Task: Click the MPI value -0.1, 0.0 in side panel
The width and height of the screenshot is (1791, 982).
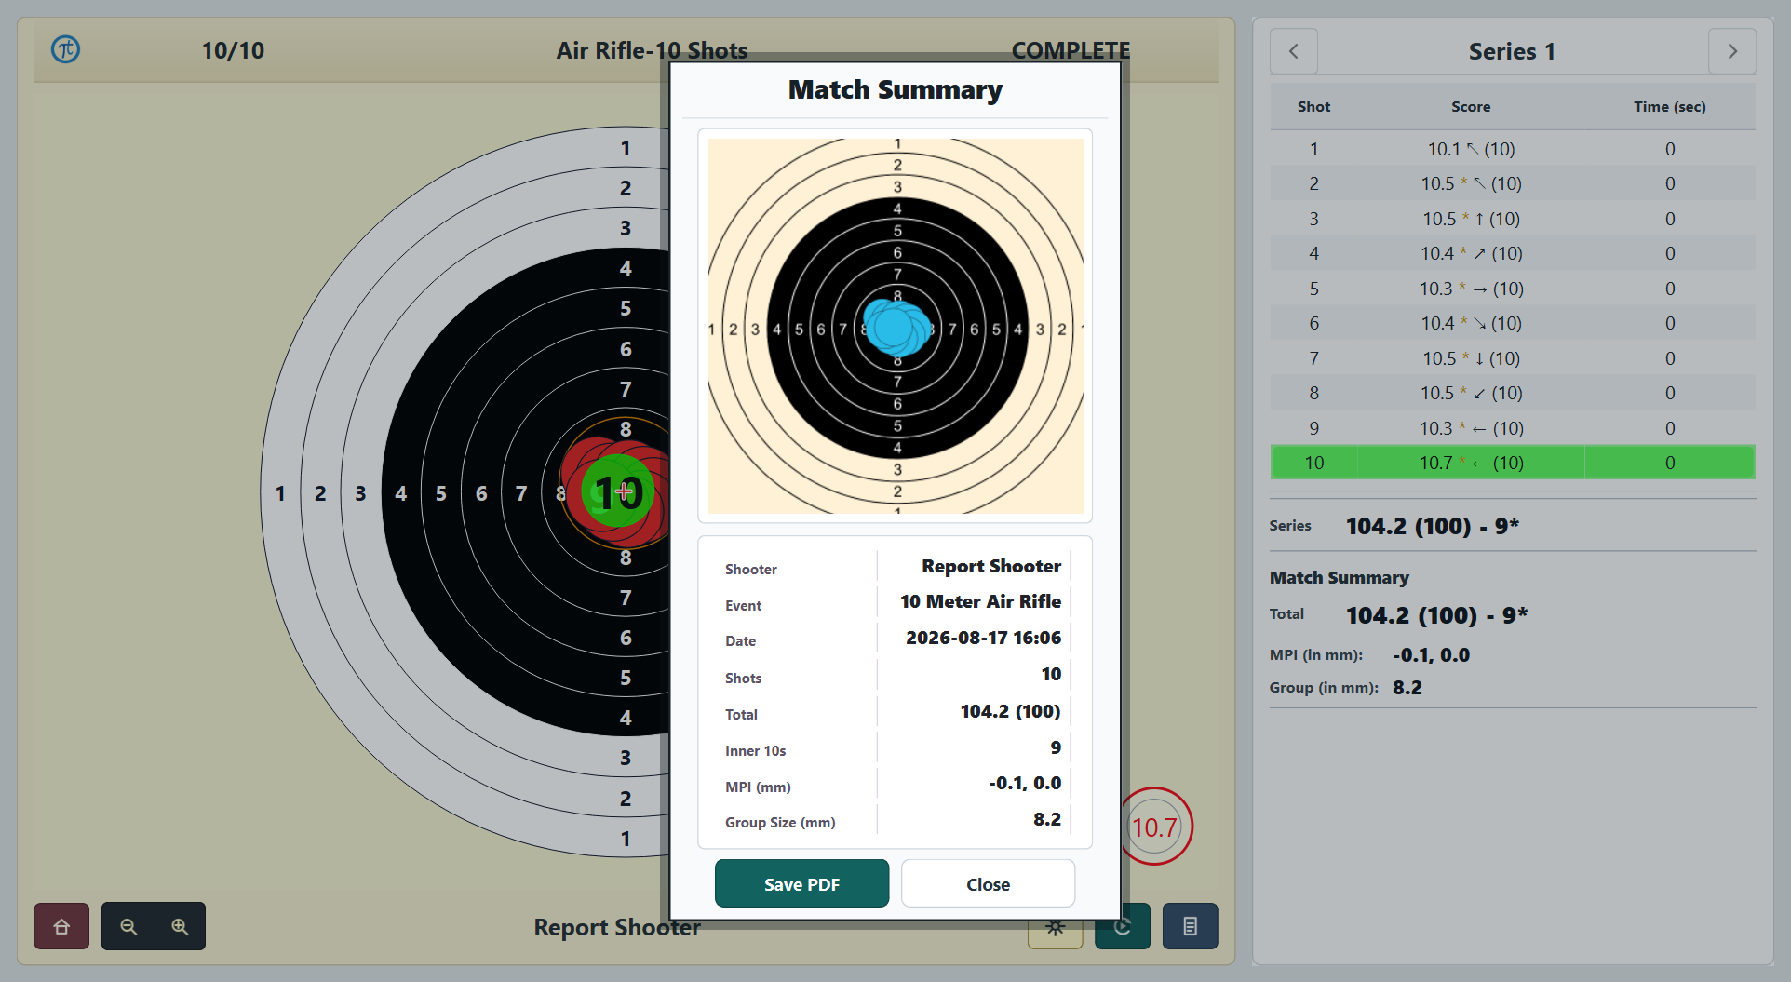Action: click(1431, 655)
